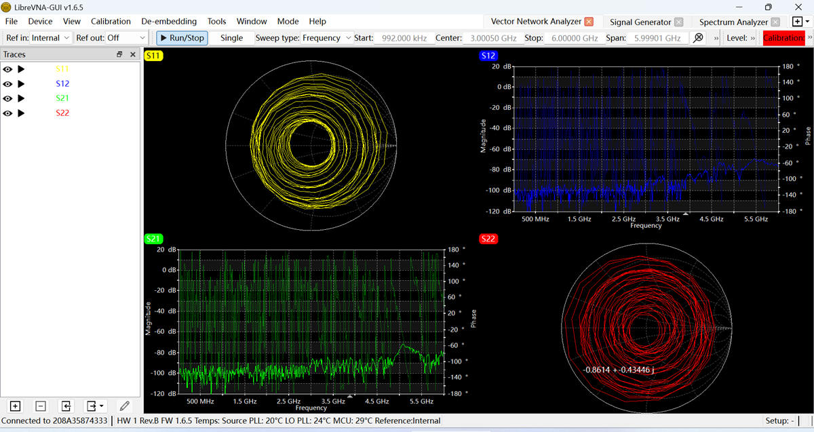Toggle the play arrow for trace S22
This screenshot has width=814, height=432.
[21, 113]
